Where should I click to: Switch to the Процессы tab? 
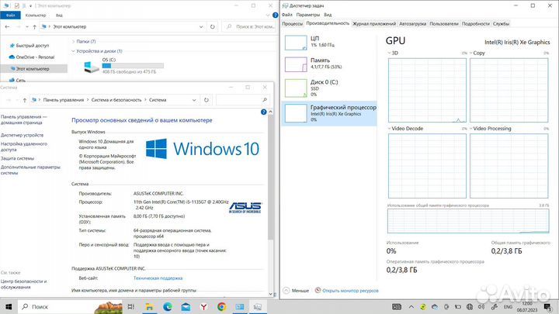pyautogui.click(x=293, y=23)
